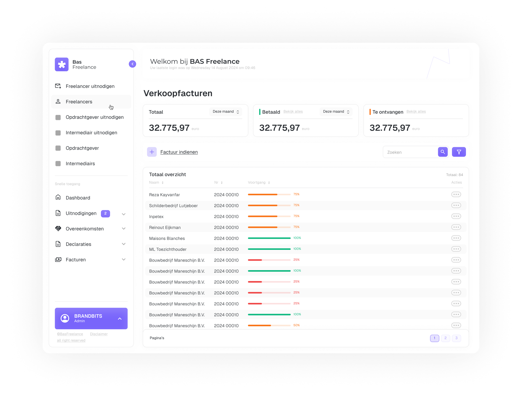Open actions menu for Maisons Blanches row

click(456, 238)
